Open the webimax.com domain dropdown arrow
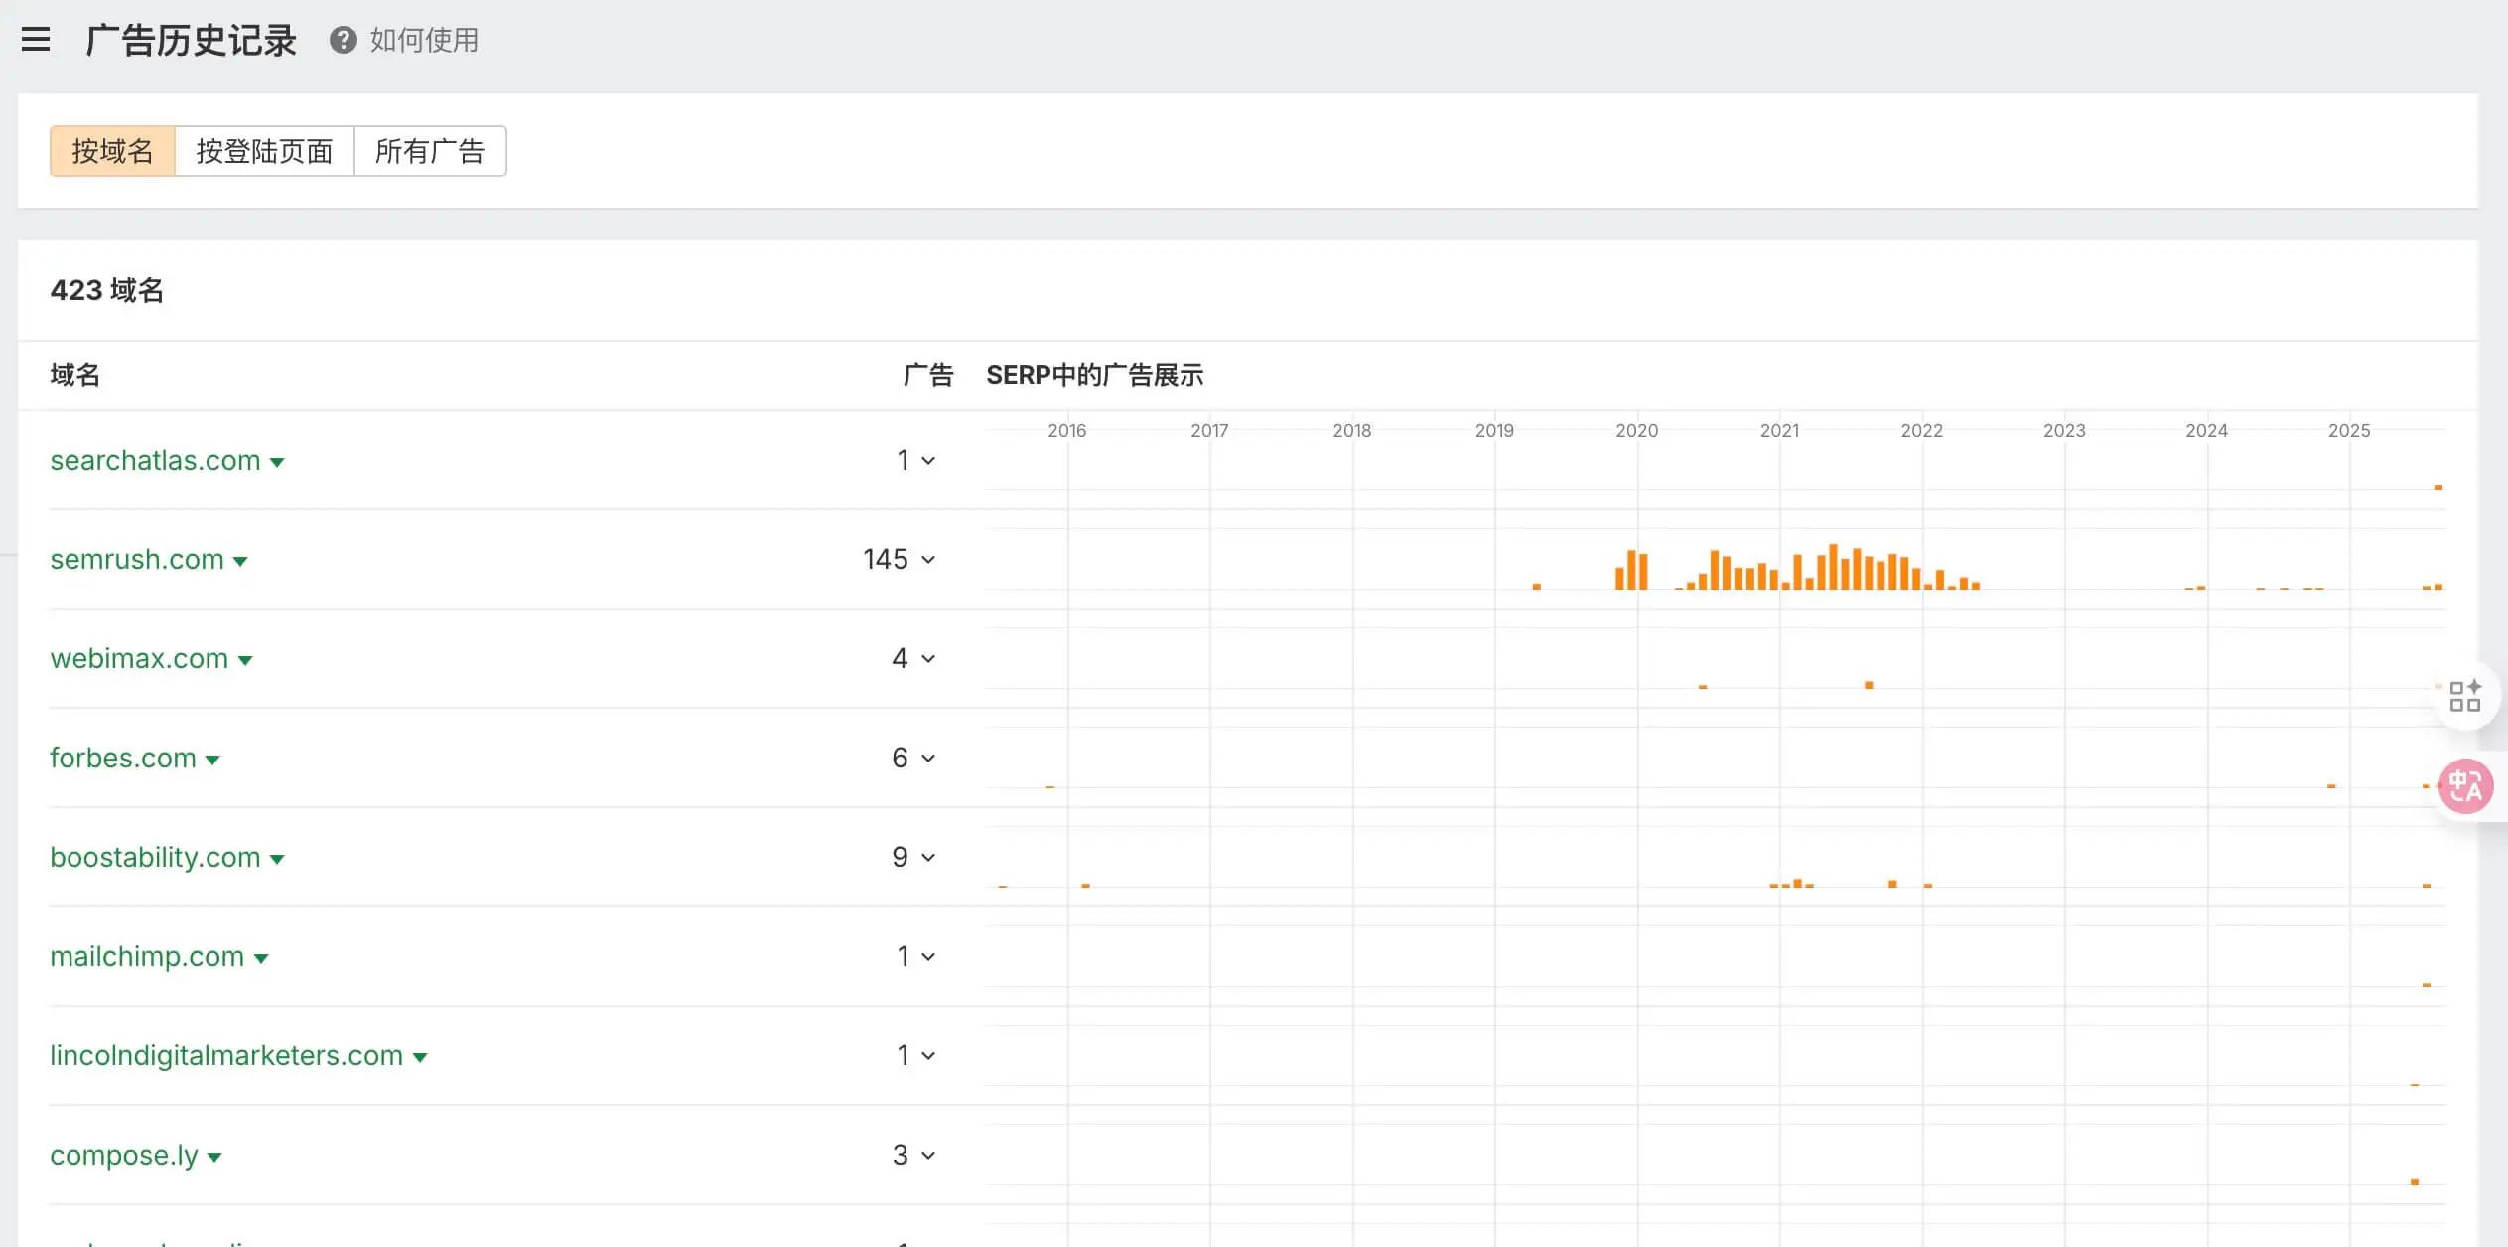This screenshot has height=1247, width=2508. (x=245, y=659)
